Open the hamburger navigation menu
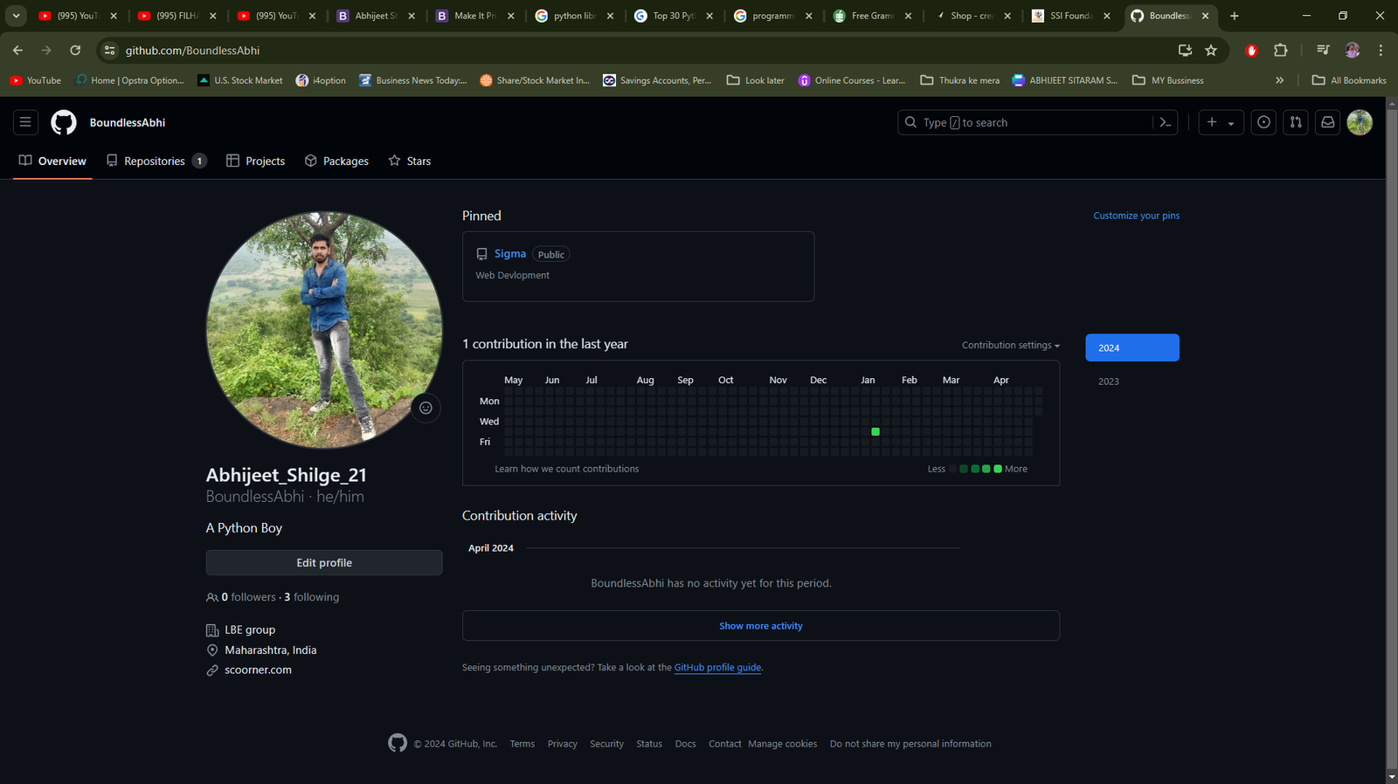Image resolution: width=1398 pixels, height=784 pixels. point(25,122)
